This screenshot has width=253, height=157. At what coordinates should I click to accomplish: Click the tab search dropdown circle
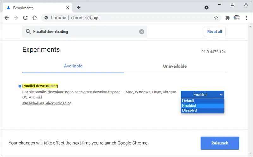(207, 8)
